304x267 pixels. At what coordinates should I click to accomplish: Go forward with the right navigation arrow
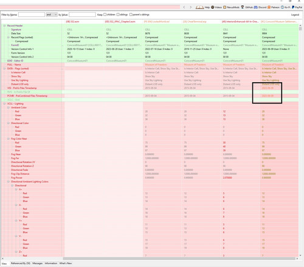(x=190, y=7)
